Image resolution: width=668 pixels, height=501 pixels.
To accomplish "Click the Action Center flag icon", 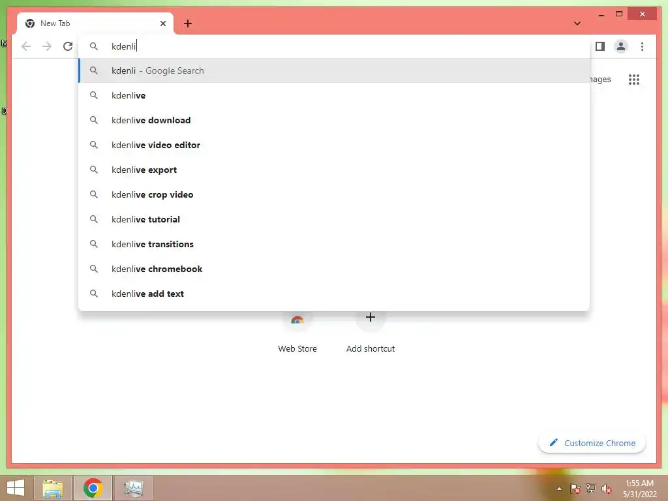I will tap(575, 489).
